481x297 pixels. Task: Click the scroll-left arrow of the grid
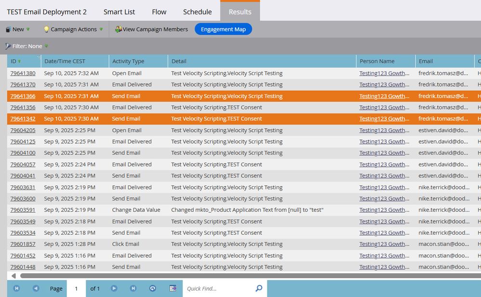13,276
